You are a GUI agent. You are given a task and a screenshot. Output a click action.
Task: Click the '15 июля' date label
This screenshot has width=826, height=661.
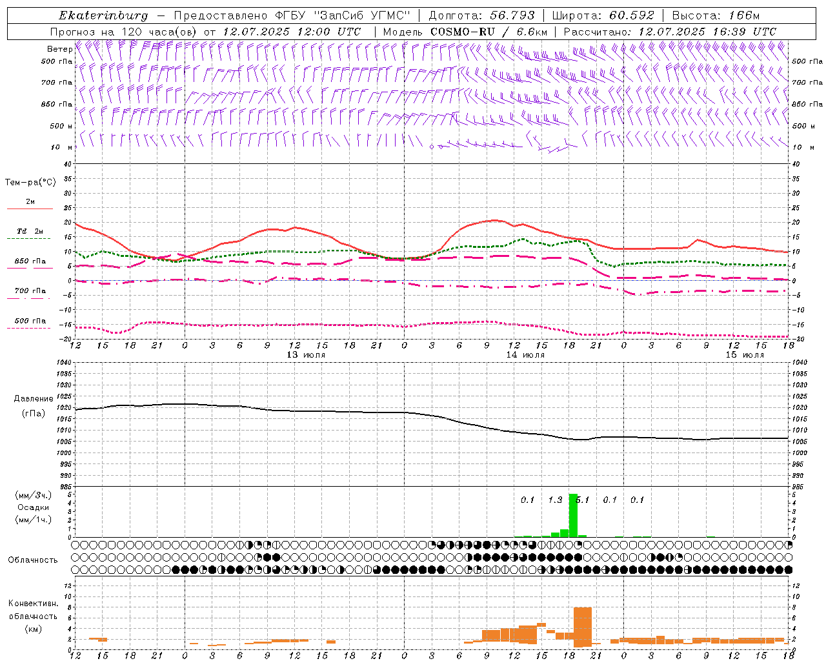[745, 355]
